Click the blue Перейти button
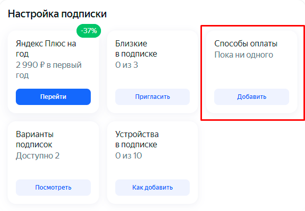The image size is (305, 211). pos(53,97)
